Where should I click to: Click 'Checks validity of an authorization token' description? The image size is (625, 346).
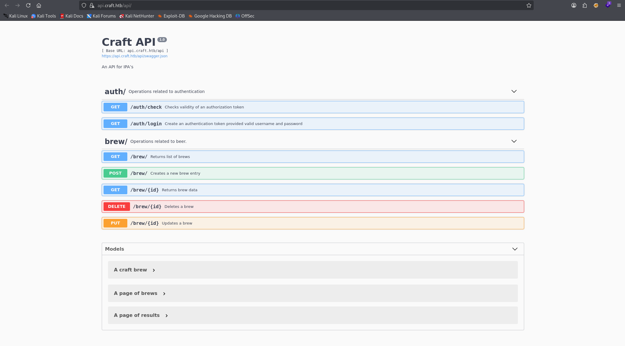point(204,107)
